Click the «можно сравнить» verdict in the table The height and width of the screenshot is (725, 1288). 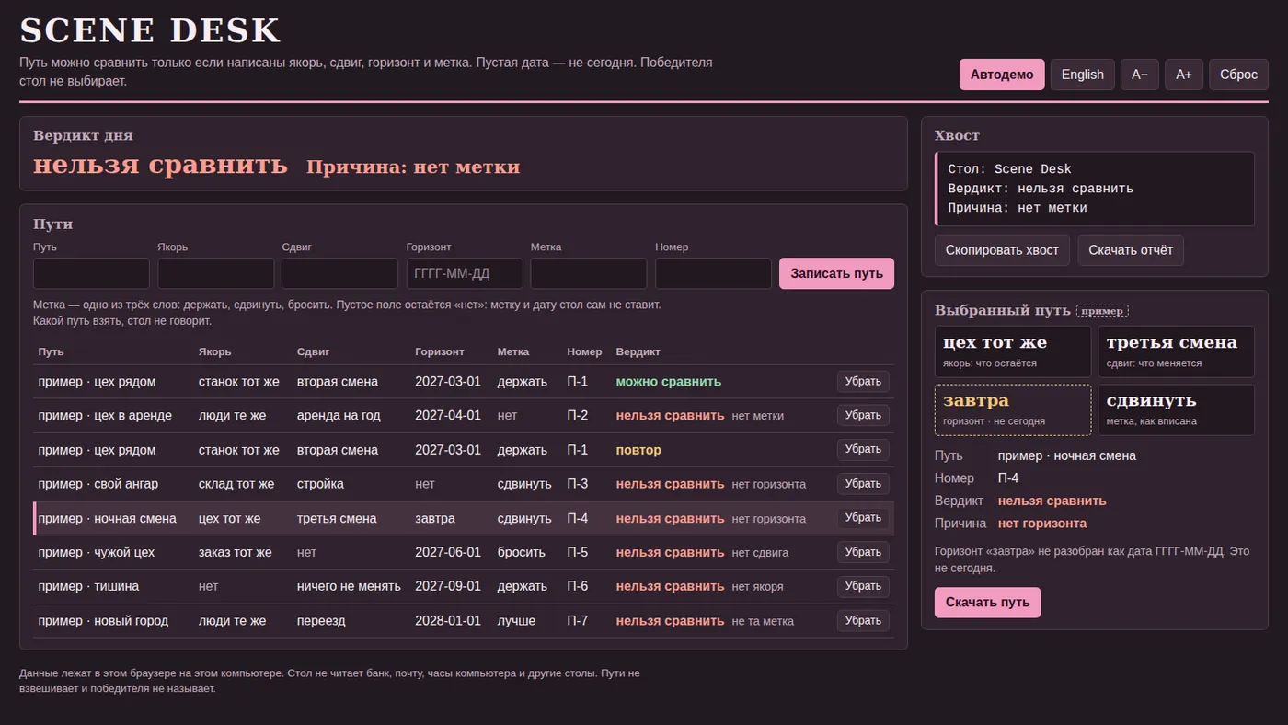[669, 382]
